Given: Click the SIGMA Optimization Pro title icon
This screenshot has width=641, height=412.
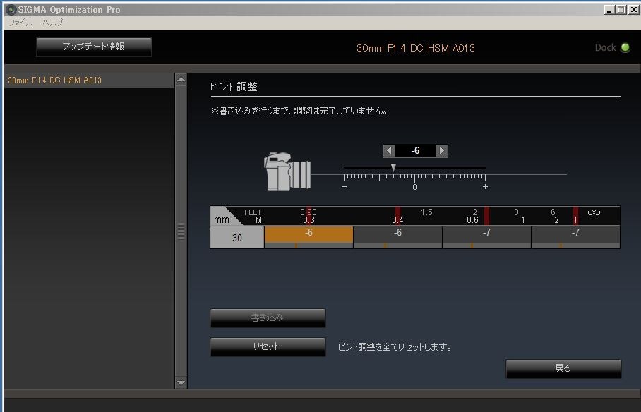Looking at the screenshot, I should coord(11,9).
